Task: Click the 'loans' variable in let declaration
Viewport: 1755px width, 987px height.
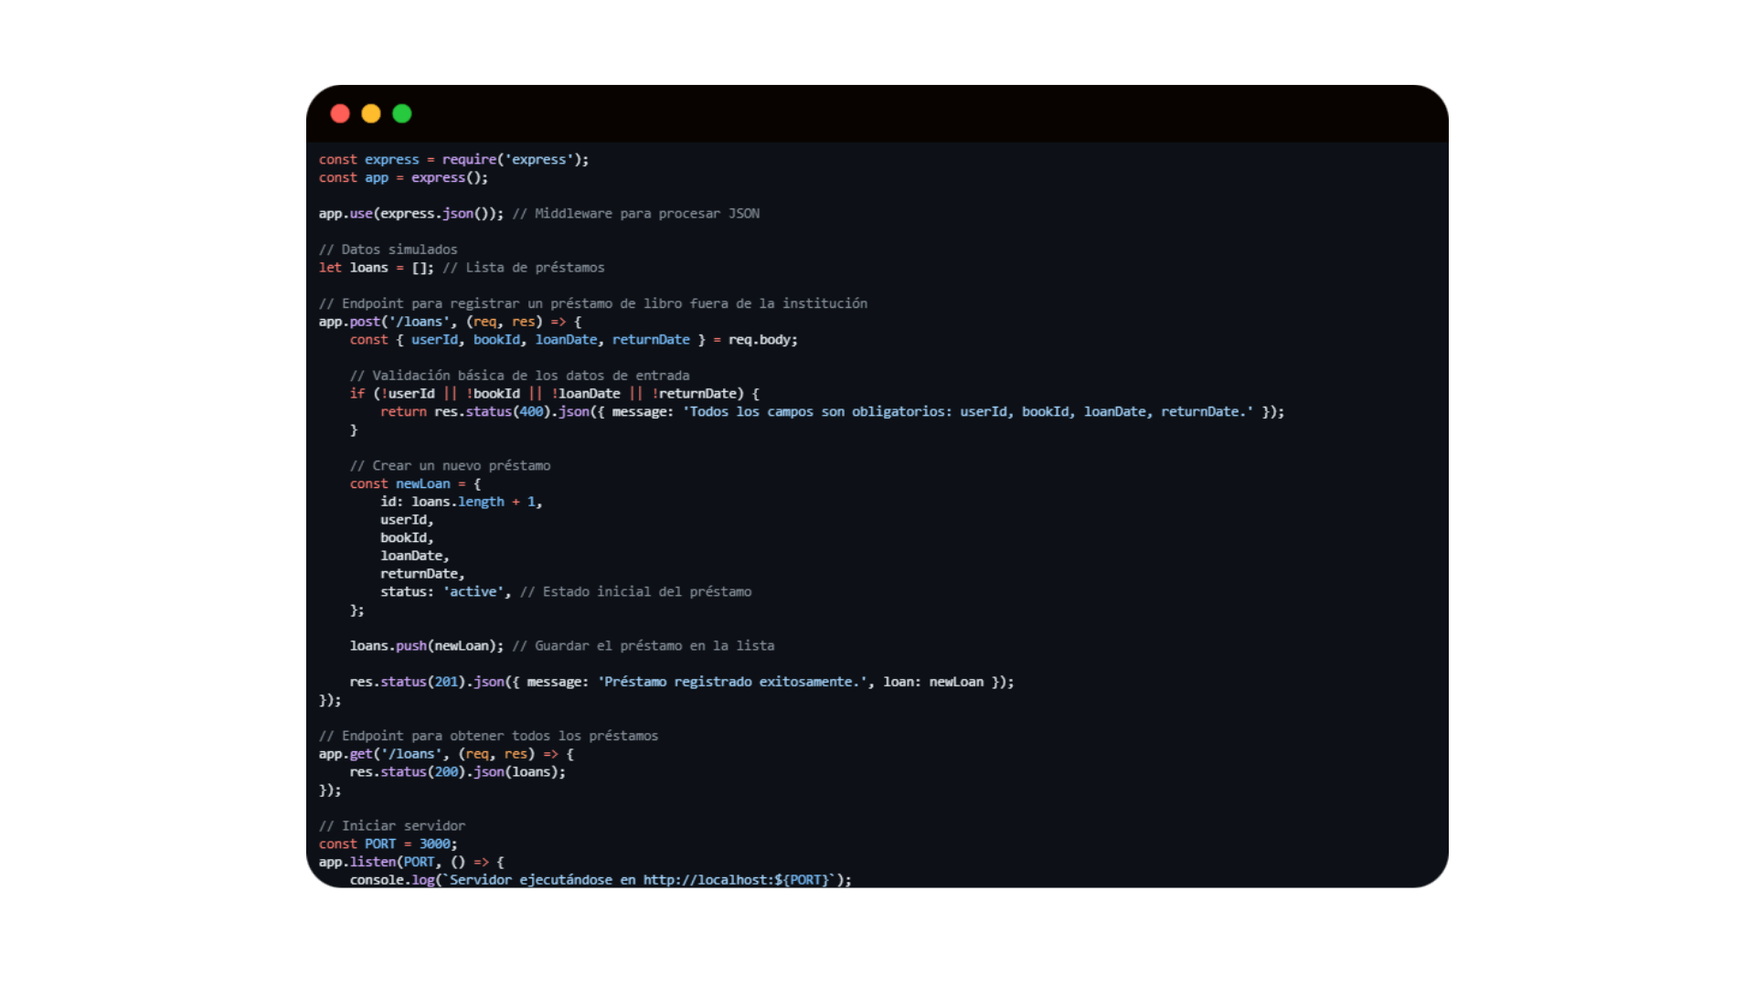Action: click(x=369, y=268)
